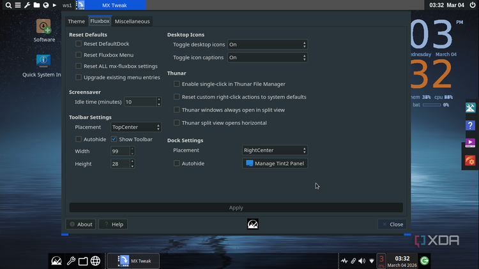479x269 pixels.
Task: Decrease Idle time minutes stepper
Action: point(159,105)
